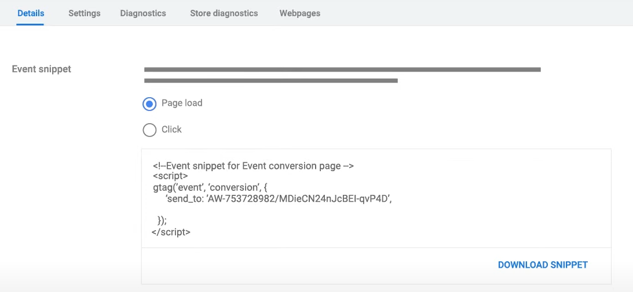Select the Click radio button
The height and width of the screenshot is (292, 633).
click(x=149, y=130)
